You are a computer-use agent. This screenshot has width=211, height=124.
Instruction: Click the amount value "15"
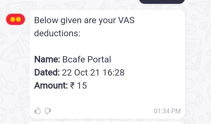82,86
